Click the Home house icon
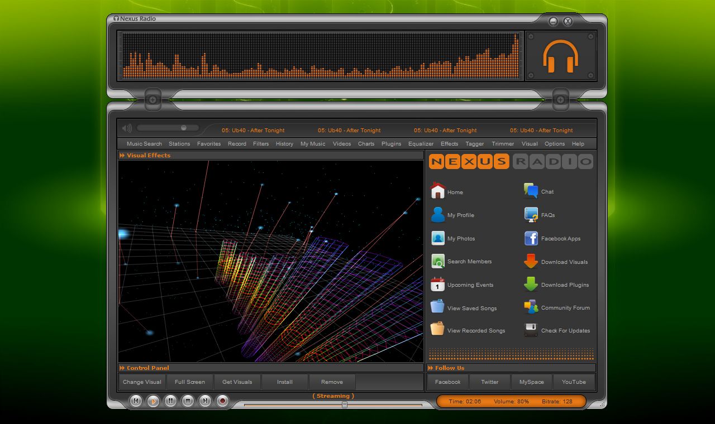Image resolution: width=715 pixels, height=424 pixels. click(438, 191)
